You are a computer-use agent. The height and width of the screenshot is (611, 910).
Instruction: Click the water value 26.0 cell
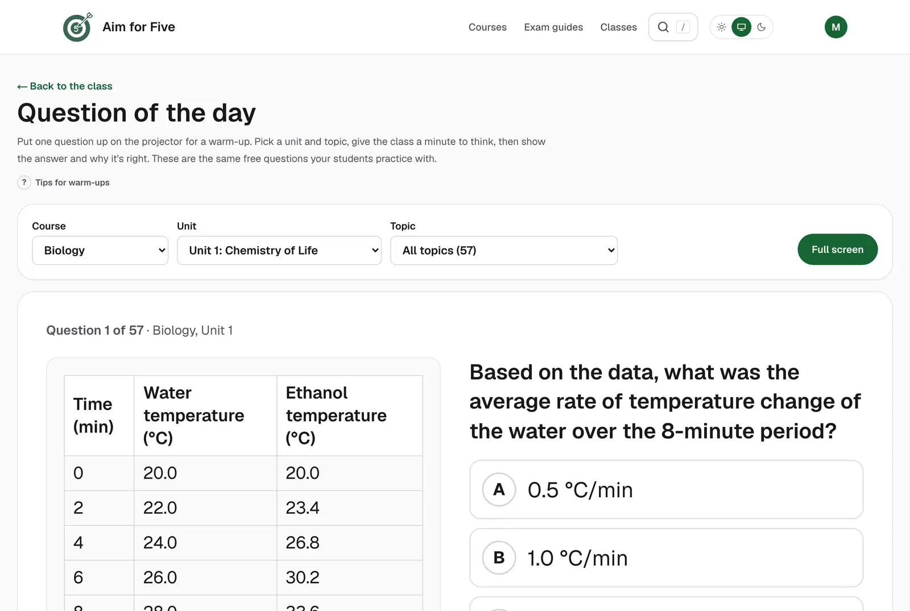(205, 577)
